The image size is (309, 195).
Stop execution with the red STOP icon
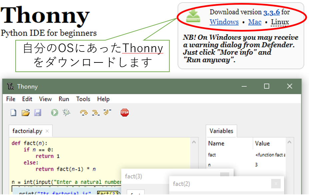coord(125,113)
